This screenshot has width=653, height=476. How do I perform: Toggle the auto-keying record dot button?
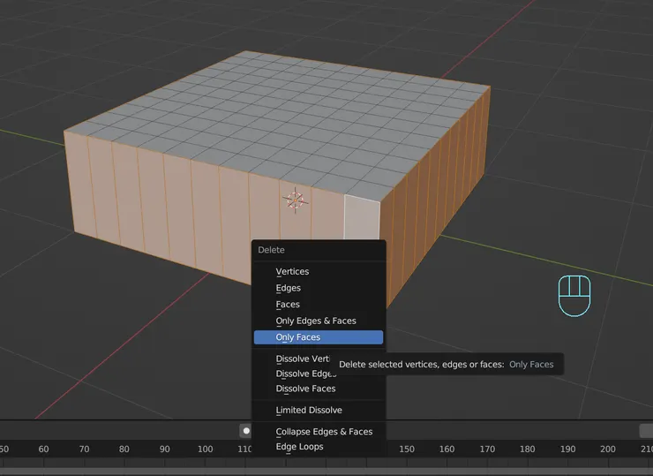tap(244, 431)
